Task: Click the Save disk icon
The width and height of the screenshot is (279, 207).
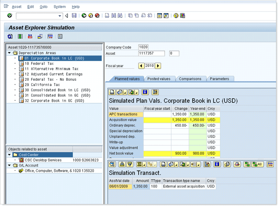Action: (x=73, y=16)
